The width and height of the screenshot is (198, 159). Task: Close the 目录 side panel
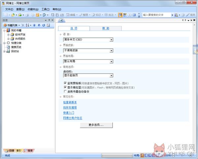click(52, 20)
